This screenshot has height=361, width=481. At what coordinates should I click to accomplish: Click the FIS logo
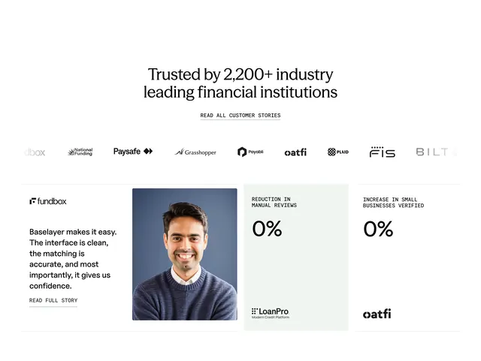tap(383, 152)
